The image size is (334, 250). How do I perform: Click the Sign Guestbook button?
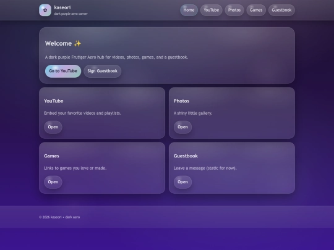(103, 71)
